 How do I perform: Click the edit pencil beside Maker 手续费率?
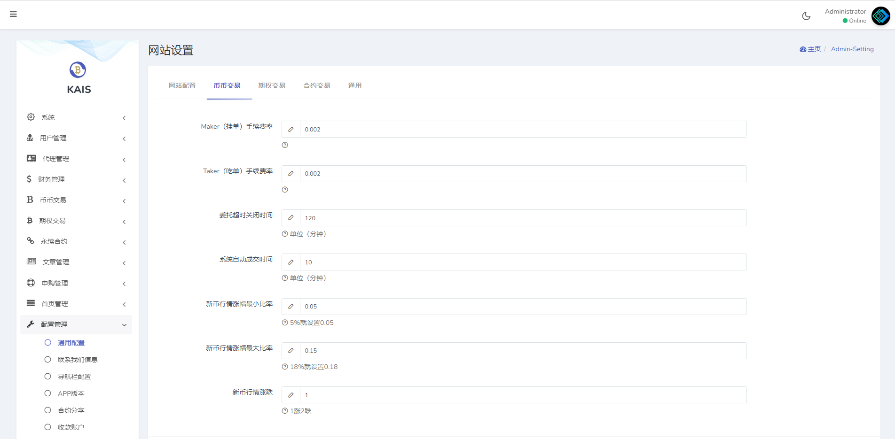click(290, 129)
